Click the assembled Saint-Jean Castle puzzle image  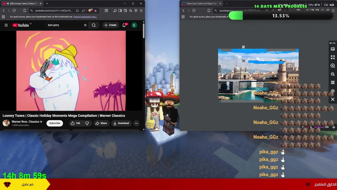point(258,75)
